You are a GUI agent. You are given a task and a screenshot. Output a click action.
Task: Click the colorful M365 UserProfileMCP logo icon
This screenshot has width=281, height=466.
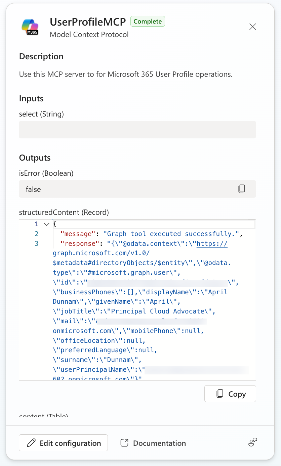point(30,27)
